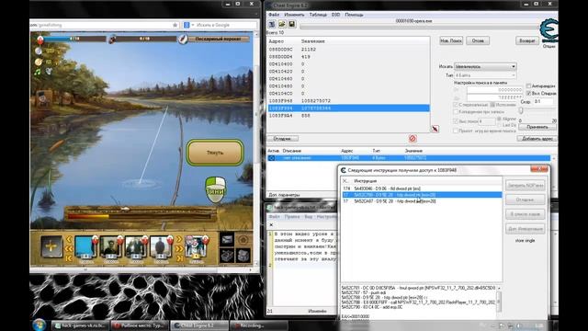Click the line tension bar in the game
The image size is (588, 331).
point(141,216)
